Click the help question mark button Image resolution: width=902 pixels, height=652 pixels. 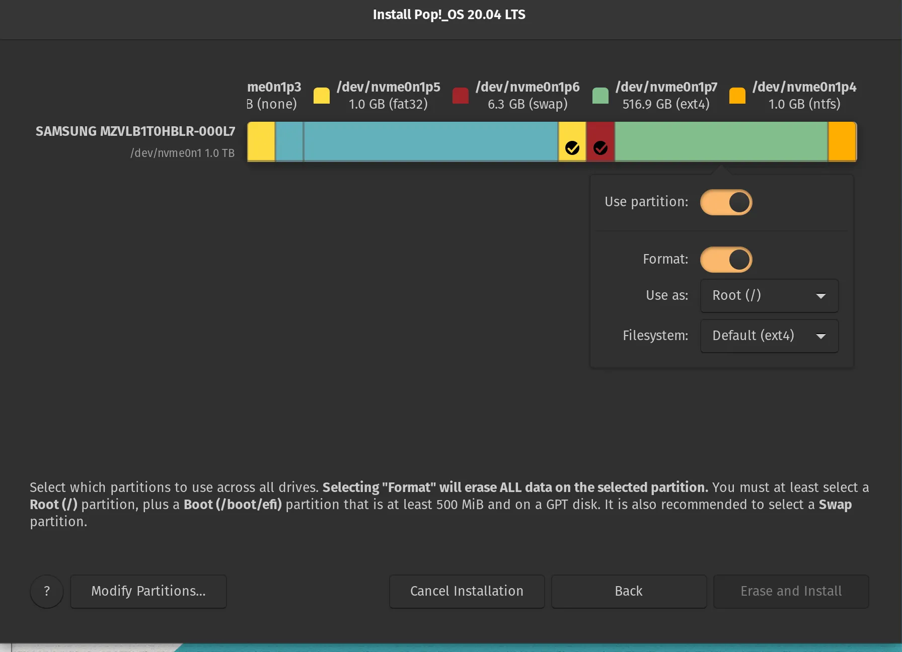pyautogui.click(x=47, y=592)
